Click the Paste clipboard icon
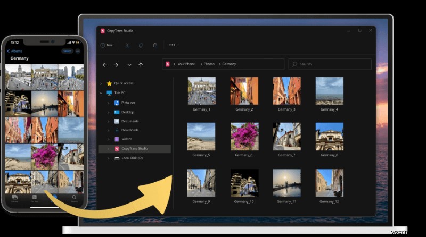 point(155,45)
